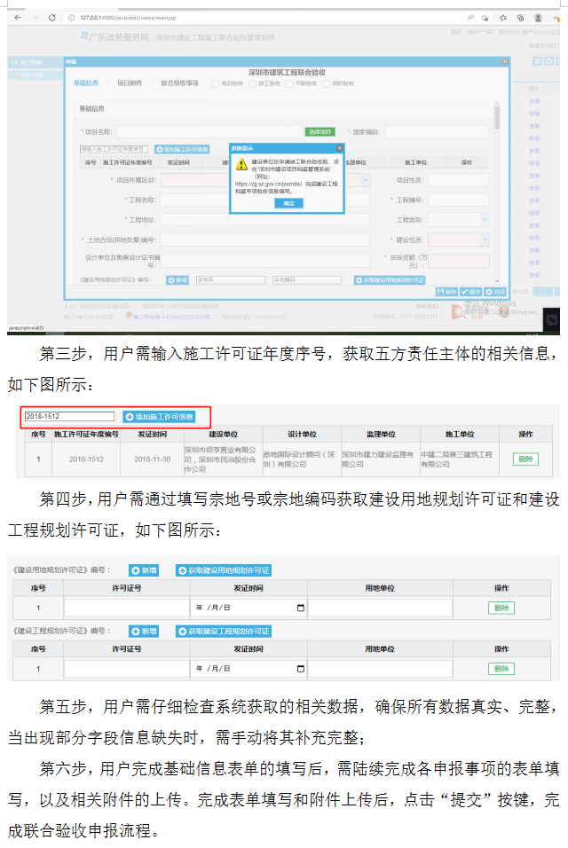Screen dimensions: 568x848
Task: Expand the 工程类别 dropdown
Action: [485, 219]
